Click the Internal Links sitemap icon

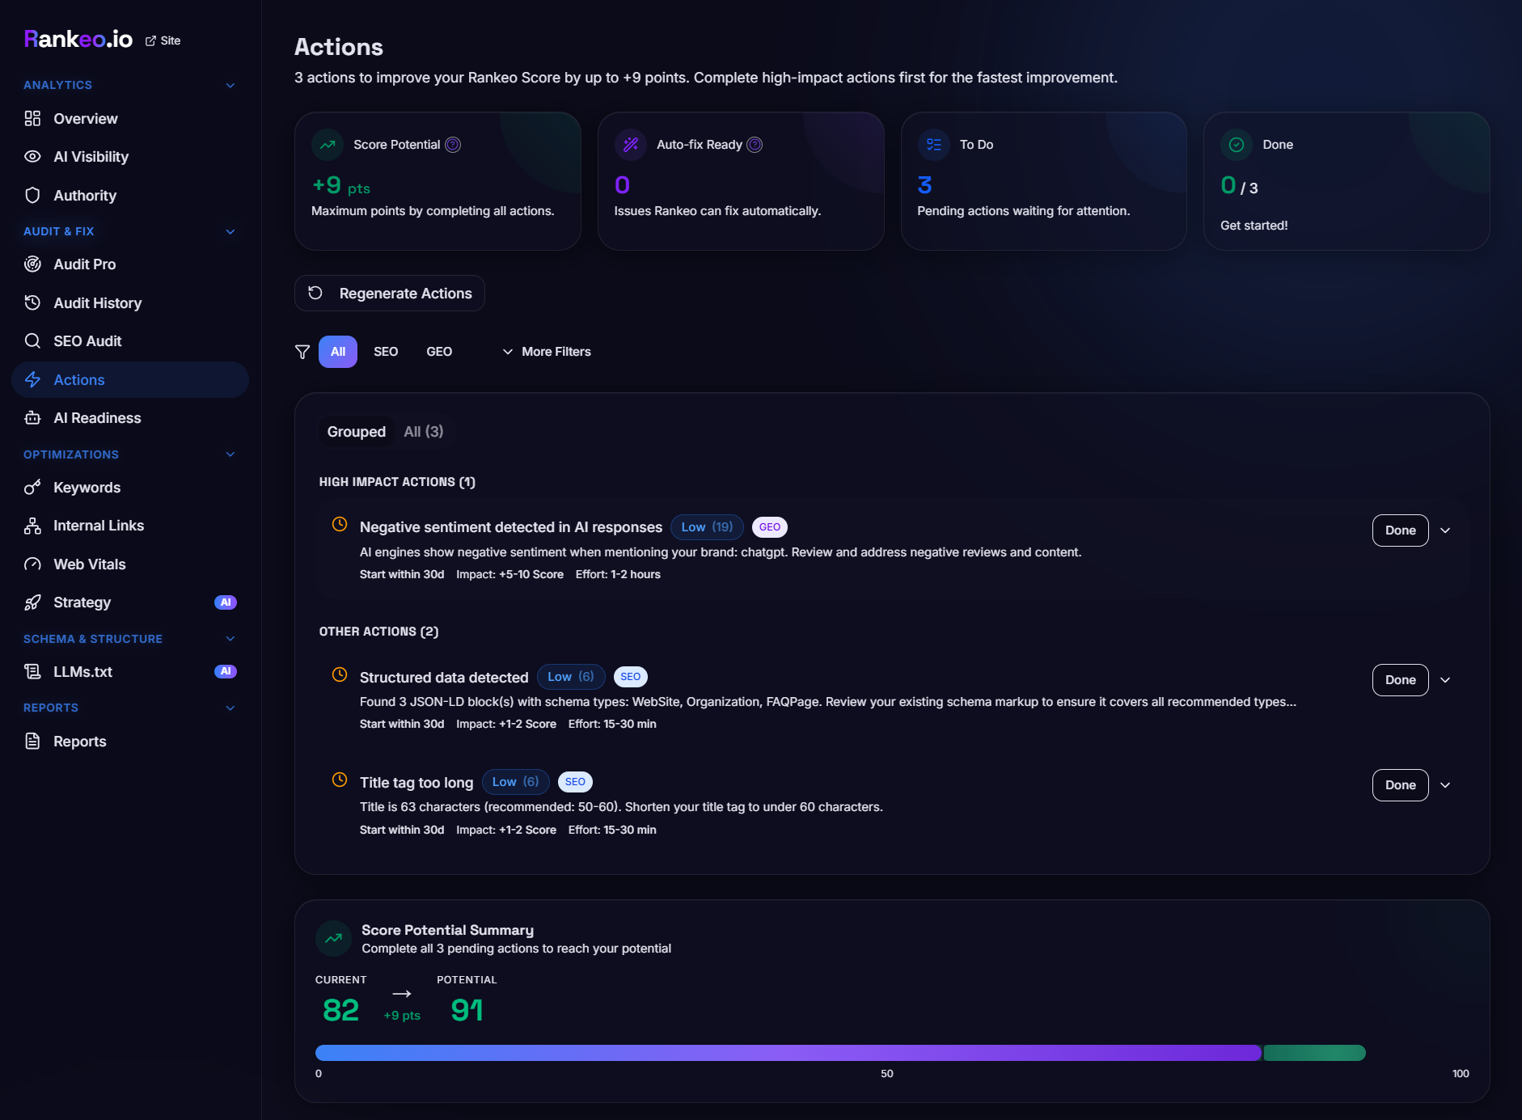point(32,526)
